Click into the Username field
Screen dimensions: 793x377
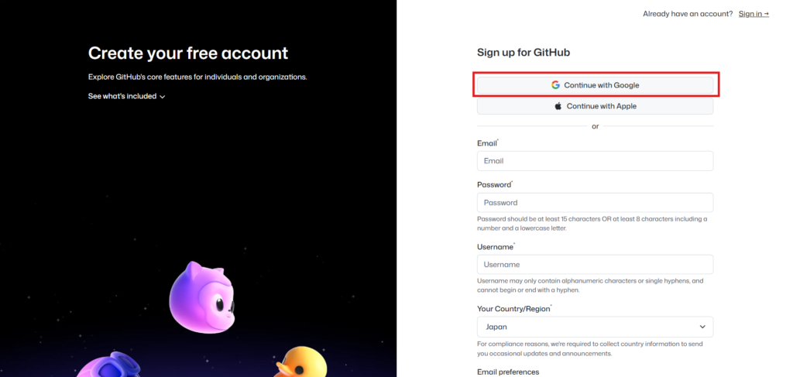tap(595, 265)
